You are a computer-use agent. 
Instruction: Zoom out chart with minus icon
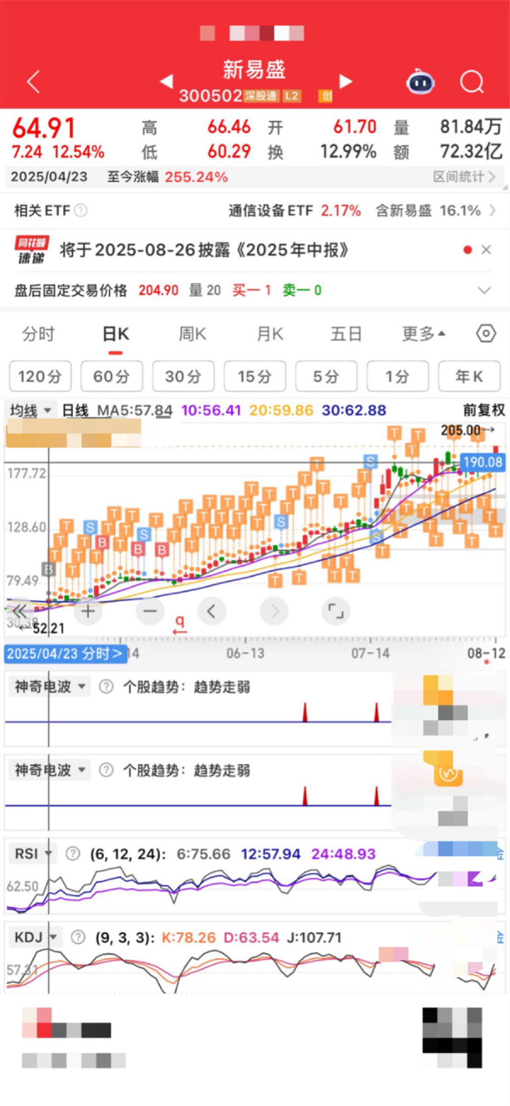pyautogui.click(x=150, y=611)
